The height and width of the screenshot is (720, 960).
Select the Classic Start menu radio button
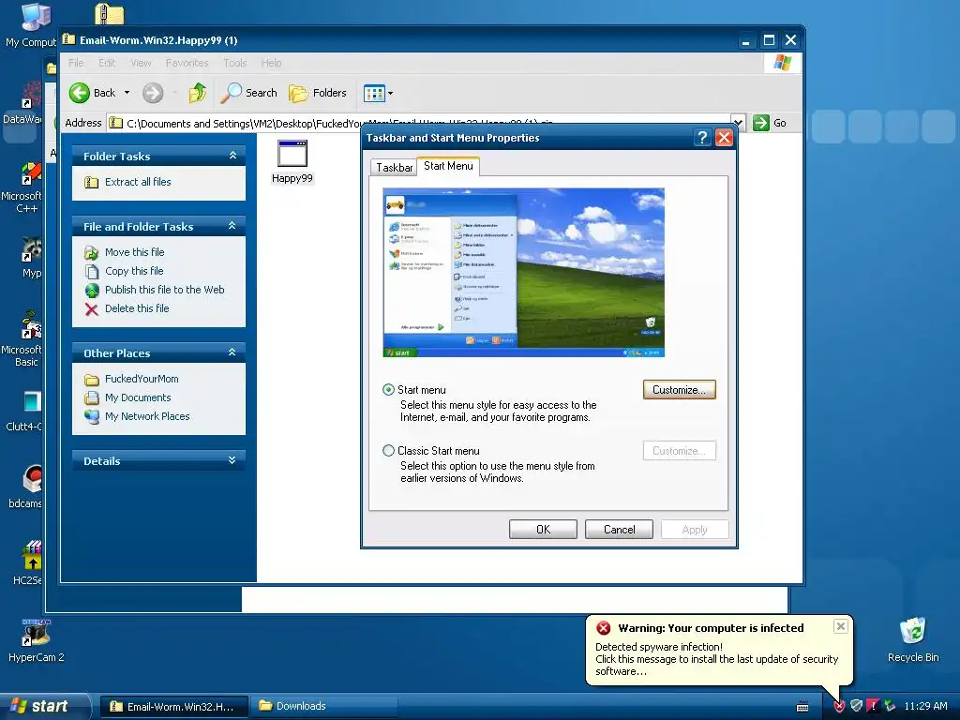388,451
